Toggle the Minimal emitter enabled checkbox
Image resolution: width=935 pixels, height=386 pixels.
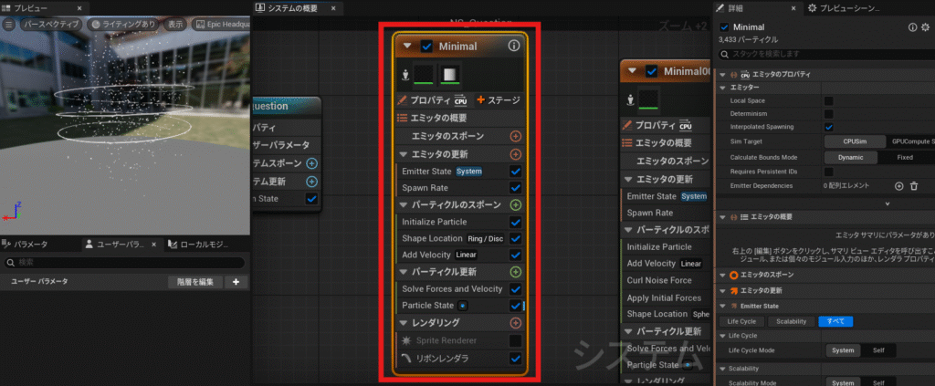[426, 46]
